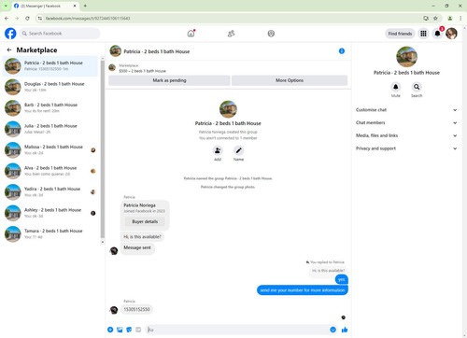Click the blue "yes" reply bubble

click(x=342, y=279)
